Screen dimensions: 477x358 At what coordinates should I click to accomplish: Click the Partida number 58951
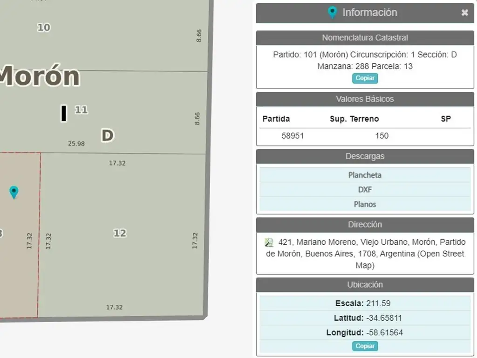(x=293, y=136)
